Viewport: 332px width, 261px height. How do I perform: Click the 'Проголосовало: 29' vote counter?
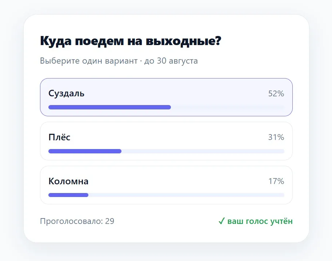click(77, 221)
